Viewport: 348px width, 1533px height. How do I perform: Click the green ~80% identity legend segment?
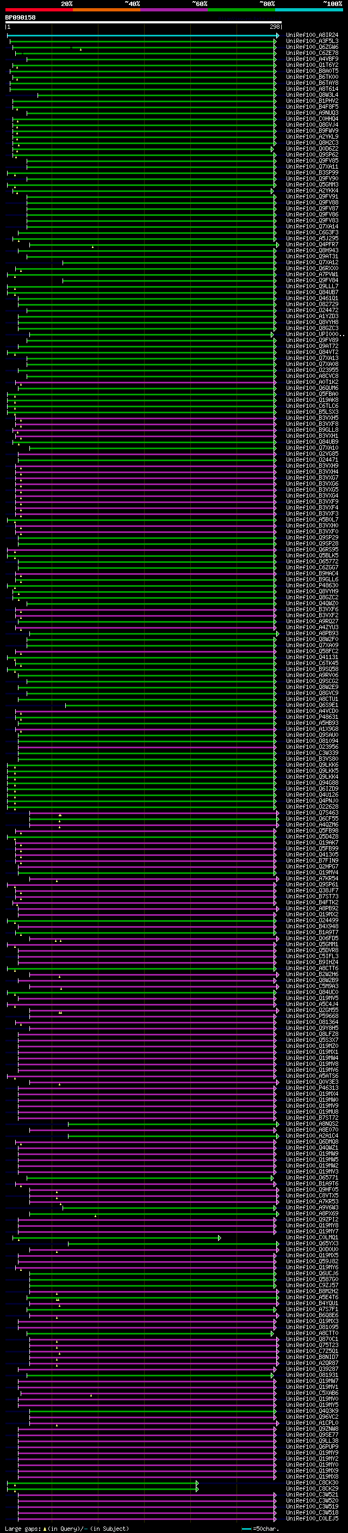click(241, 10)
